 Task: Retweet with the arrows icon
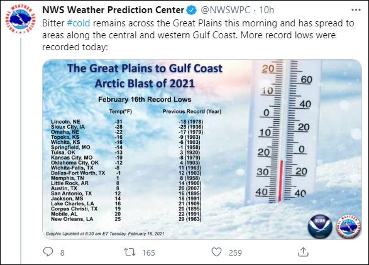tap(130, 252)
